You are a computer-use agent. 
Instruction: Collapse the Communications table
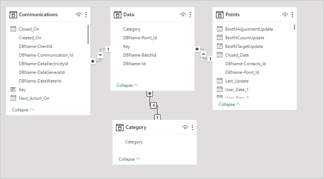click(23, 110)
